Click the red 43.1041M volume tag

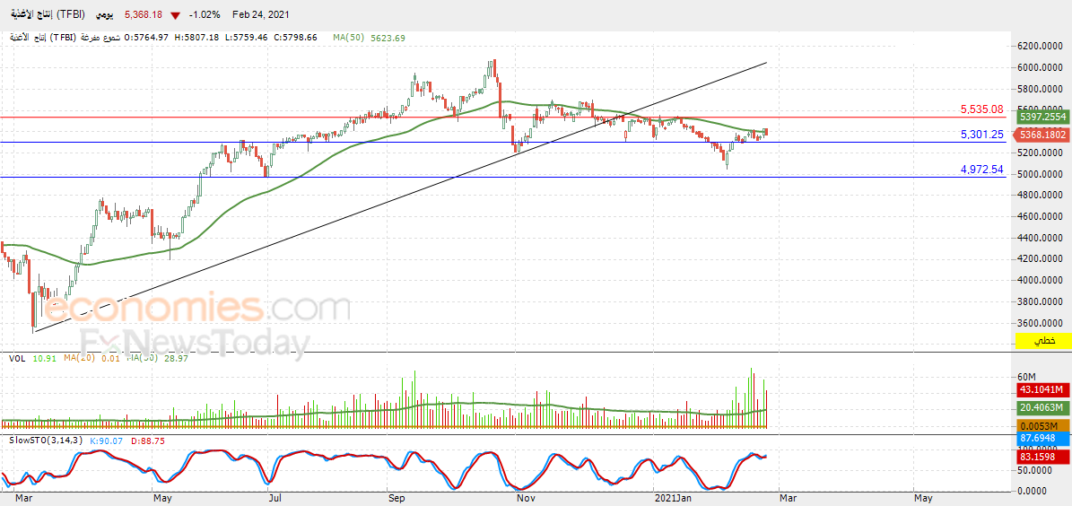[1042, 389]
